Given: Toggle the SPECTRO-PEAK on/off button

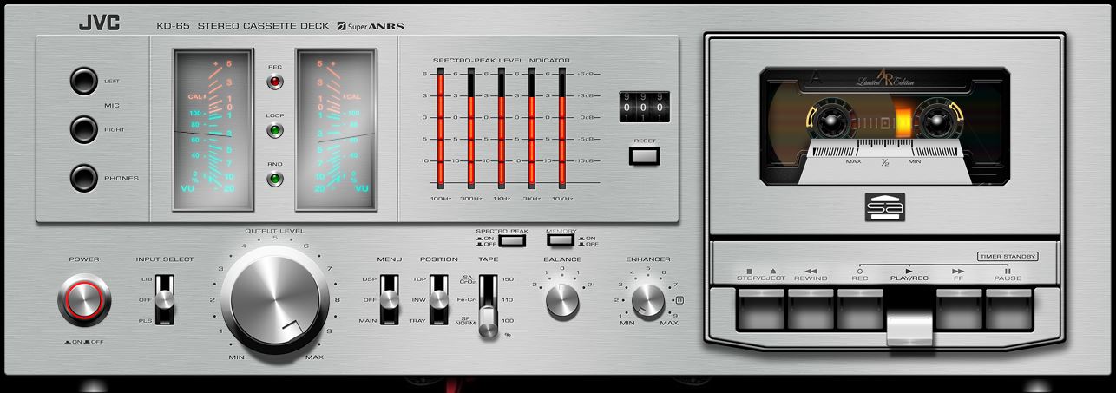Looking at the screenshot, I should coord(513,240).
